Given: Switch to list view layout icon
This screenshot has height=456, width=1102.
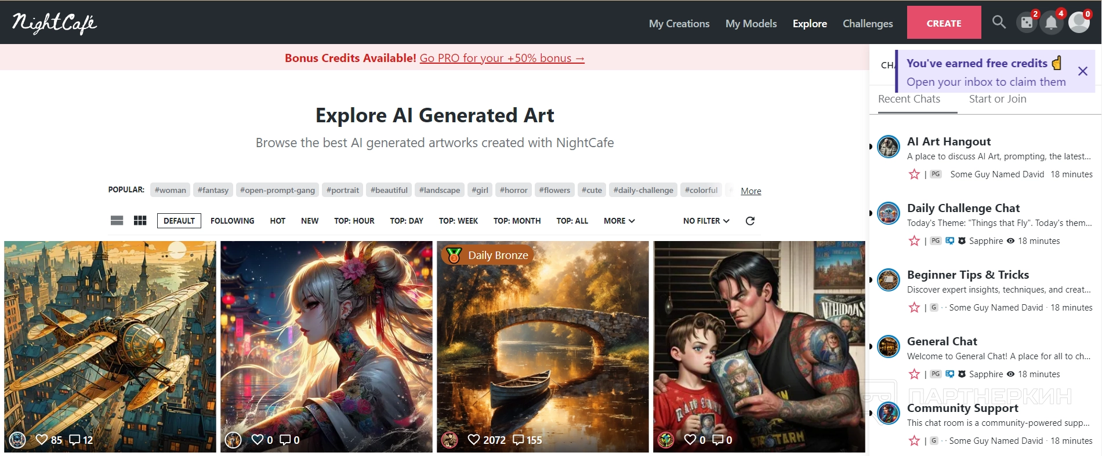Looking at the screenshot, I should tap(117, 221).
